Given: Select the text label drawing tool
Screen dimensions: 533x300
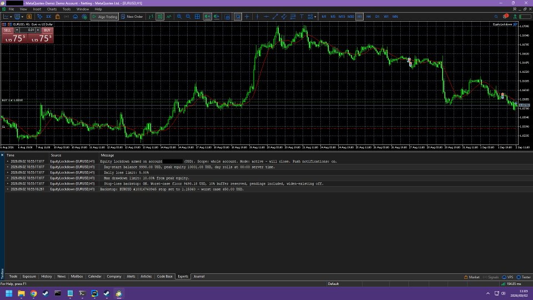Looking at the screenshot, I should point(301,16).
